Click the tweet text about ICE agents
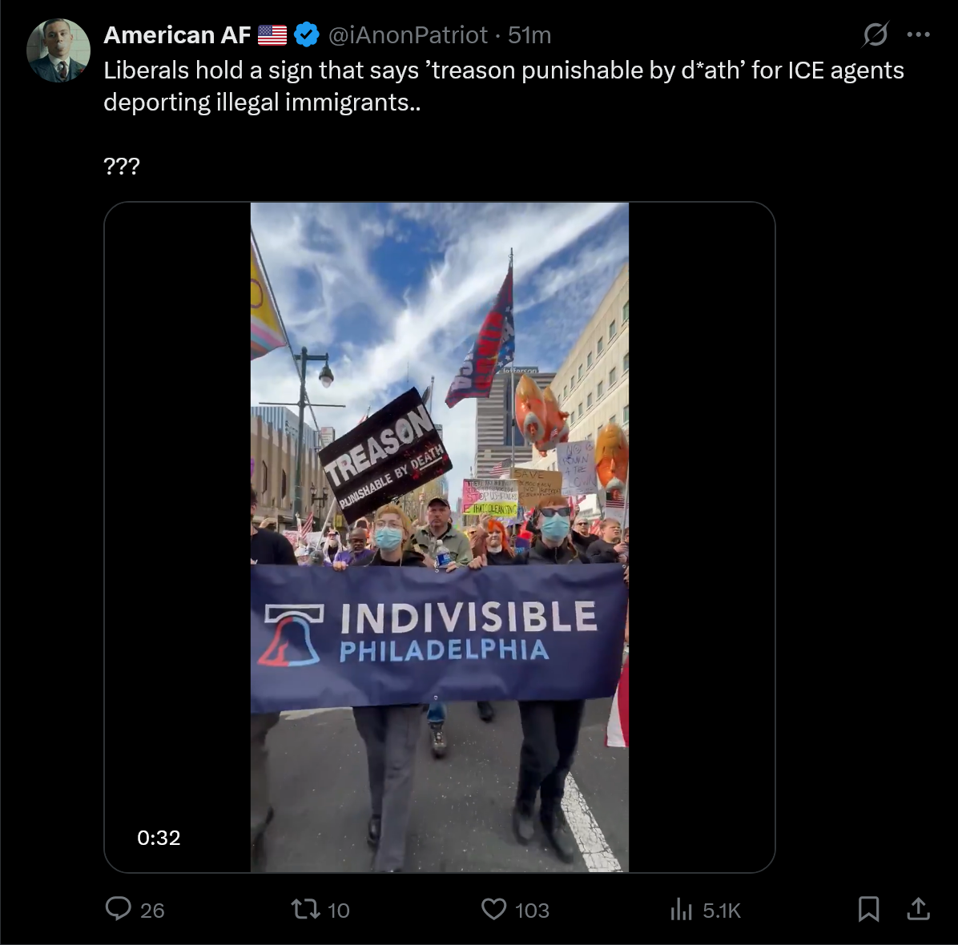Screen dimensions: 958x945 (504, 86)
